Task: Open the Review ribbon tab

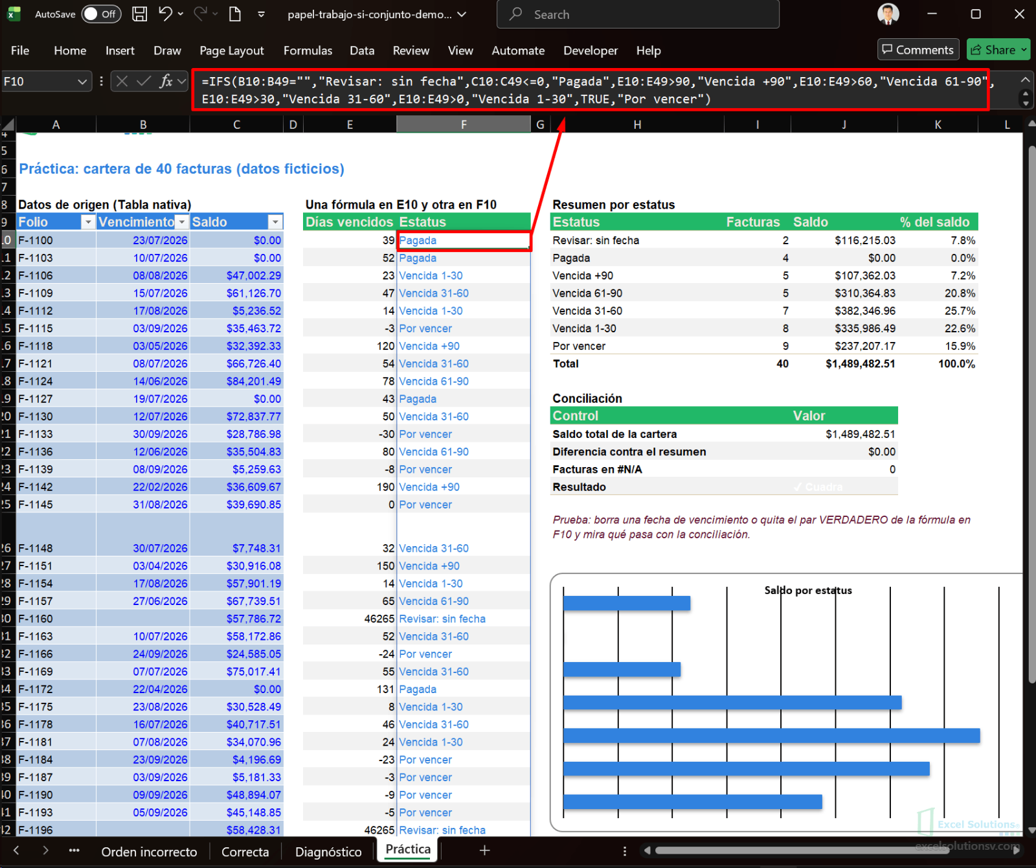Action: [411, 51]
